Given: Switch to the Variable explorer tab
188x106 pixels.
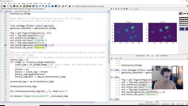Looking at the screenshot, I should tap(140, 56).
